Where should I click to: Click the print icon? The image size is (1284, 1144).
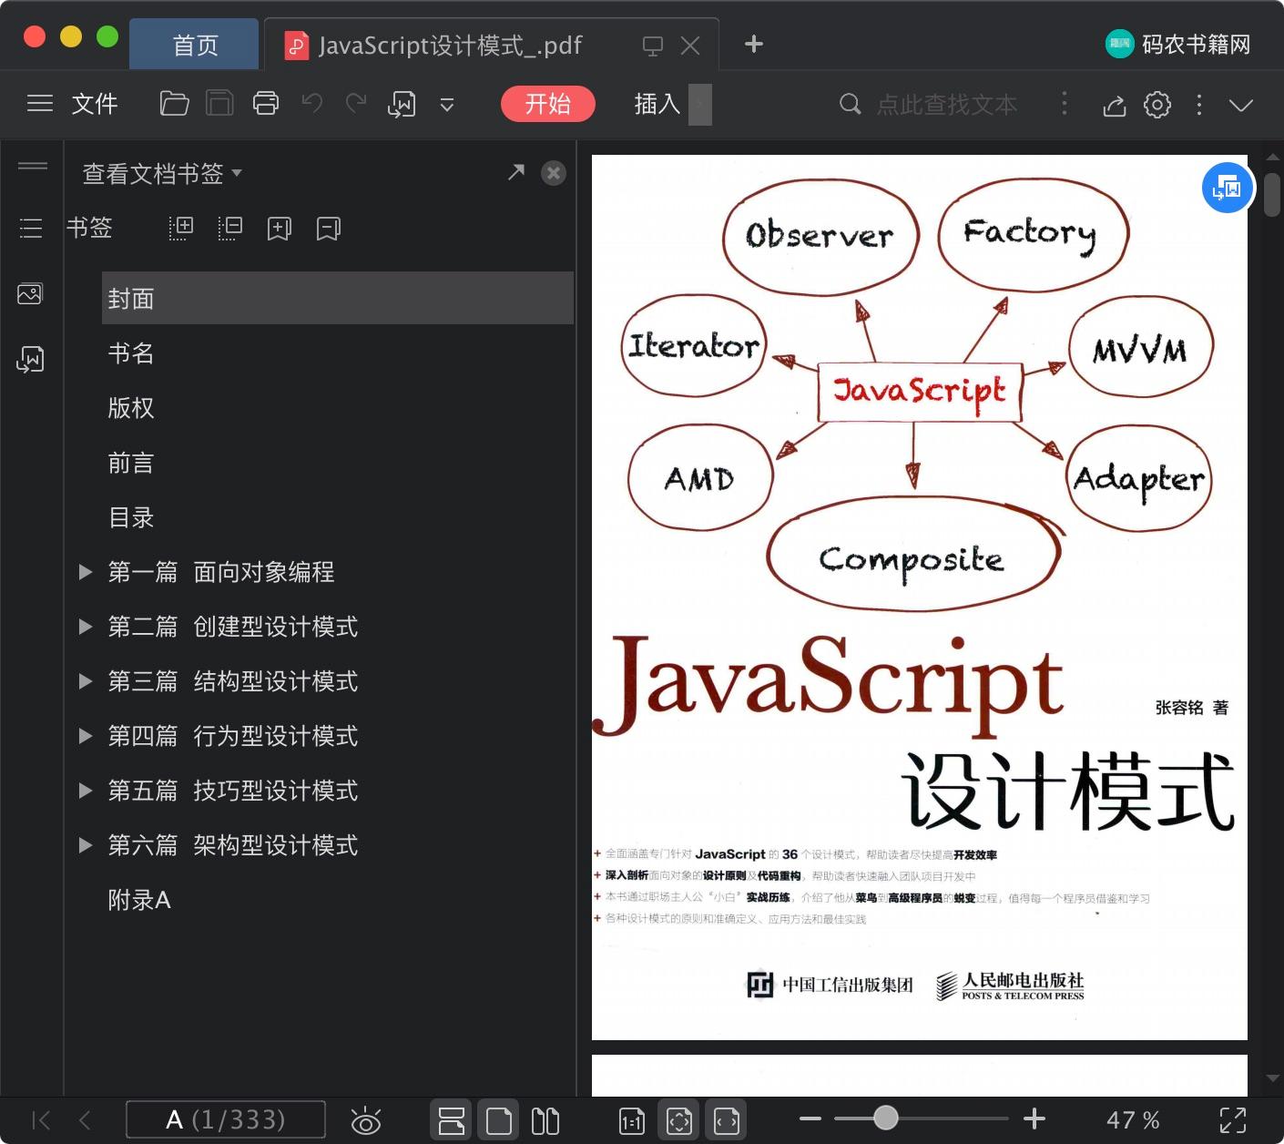pyautogui.click(x=266, y=104)
